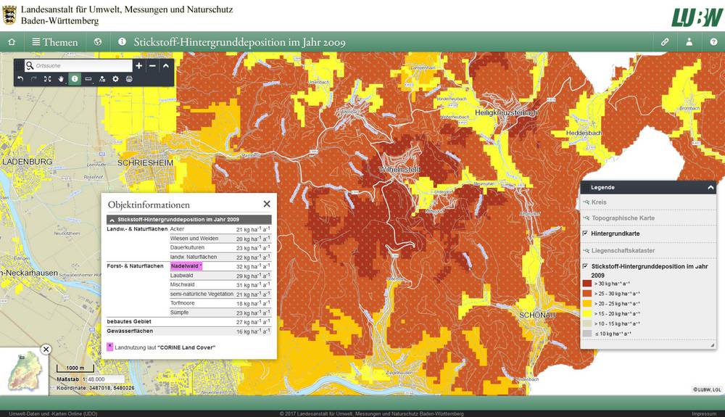Click the info icon before the map title
This screenshot has width=725, height=417.
click(x=122, y=42)
